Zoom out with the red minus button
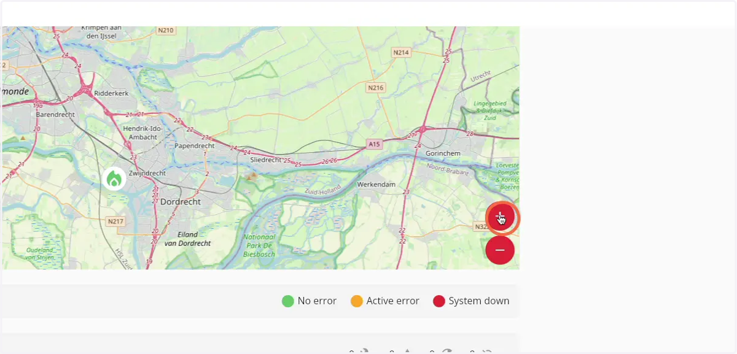This screenshot has height=354, width=737. (x=500, y=250)
